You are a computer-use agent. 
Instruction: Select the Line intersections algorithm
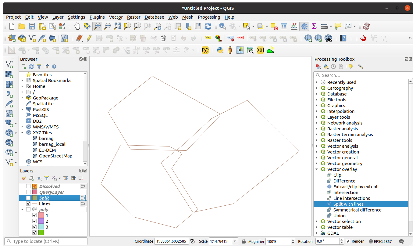point(351,198)
